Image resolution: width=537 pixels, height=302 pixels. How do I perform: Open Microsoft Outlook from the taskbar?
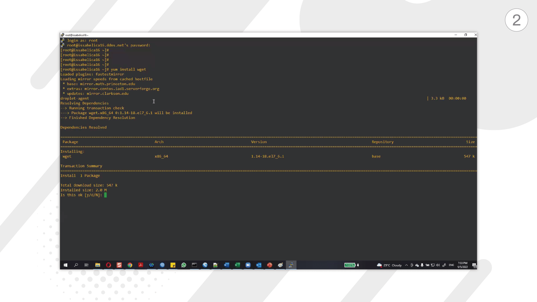pos(259,265)
